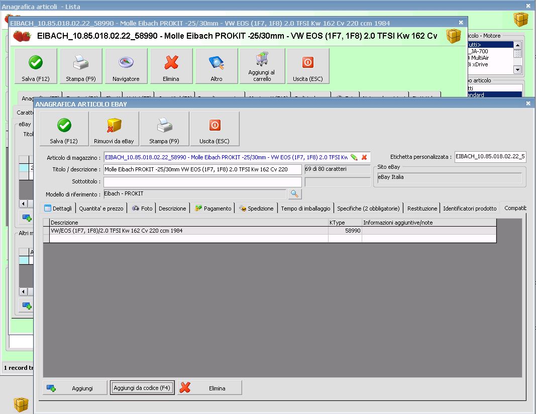Screen dimensions: 536x414
Task: Click Informazioni aggiuntive/note column header
Action: tap(429, 223)
